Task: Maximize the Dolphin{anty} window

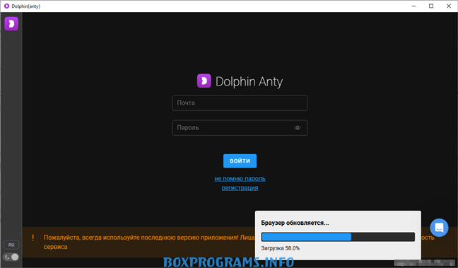Action: coord(431,6)
